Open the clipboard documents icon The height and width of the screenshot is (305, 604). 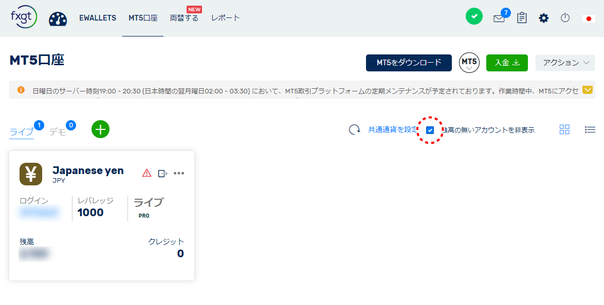(522, 17)
